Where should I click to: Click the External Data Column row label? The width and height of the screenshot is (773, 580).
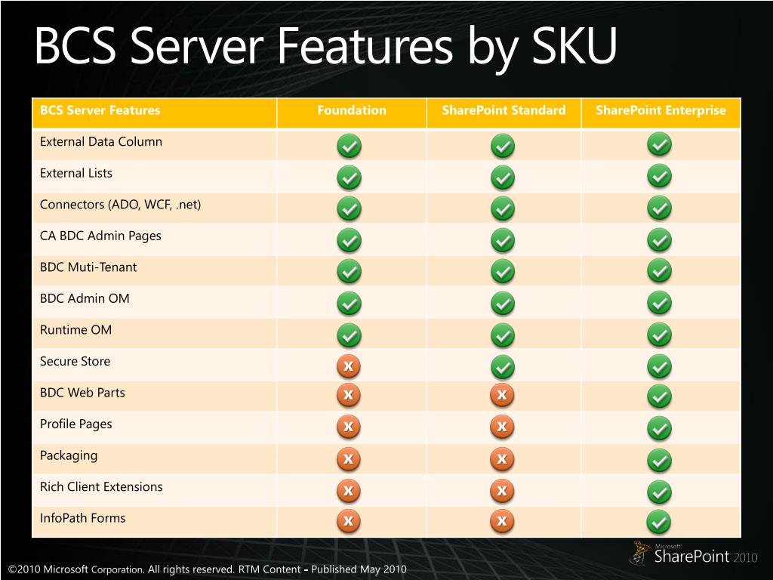pyautogui.click(x=101, y=141)
